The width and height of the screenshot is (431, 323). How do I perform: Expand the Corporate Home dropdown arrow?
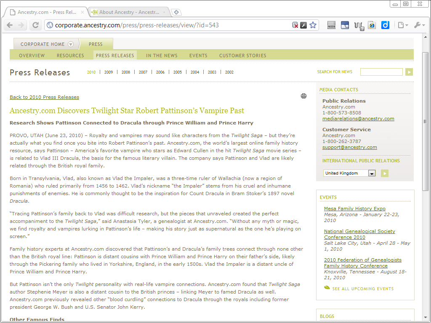click(71, 44)
